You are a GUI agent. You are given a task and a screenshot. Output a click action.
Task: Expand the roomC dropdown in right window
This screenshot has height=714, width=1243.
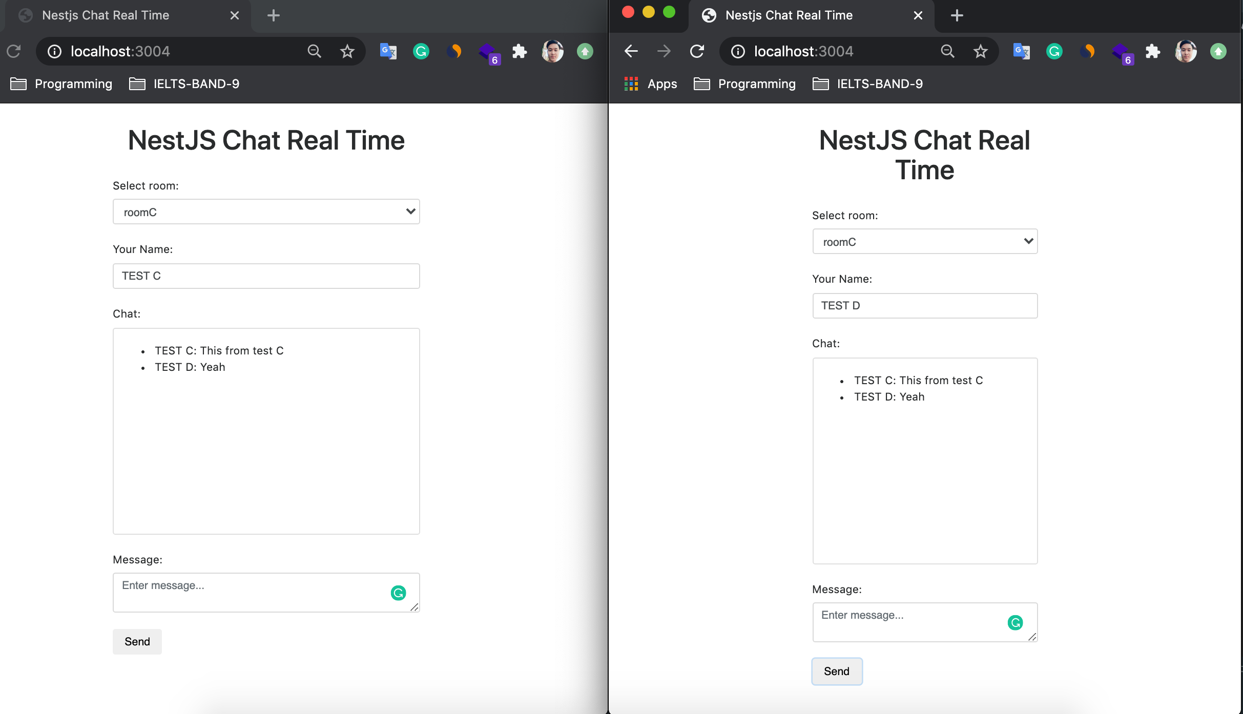click(924, 241)
